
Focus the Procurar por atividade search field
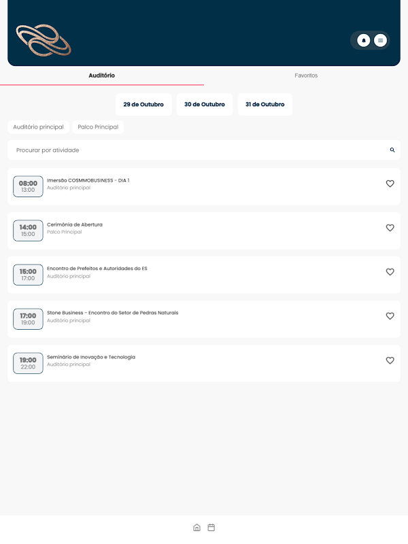click(x=204, y=150)
